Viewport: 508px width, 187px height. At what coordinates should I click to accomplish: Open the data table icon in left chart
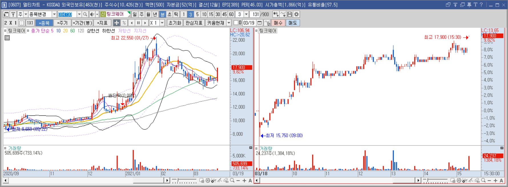[x=7, y=38]
